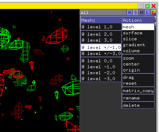Click 'reset' action entry
This screenshot has width=159, height=132.
(x=138, y=83)
